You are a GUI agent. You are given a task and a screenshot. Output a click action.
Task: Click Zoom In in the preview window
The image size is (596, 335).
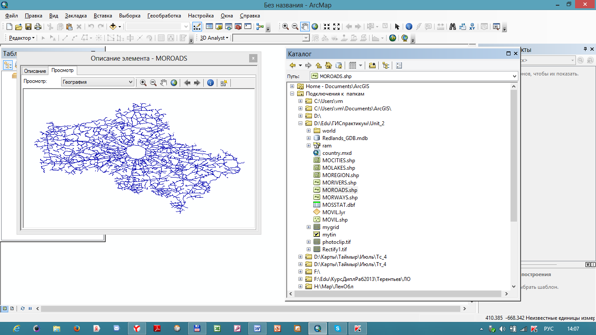click(x=143, y=82)
